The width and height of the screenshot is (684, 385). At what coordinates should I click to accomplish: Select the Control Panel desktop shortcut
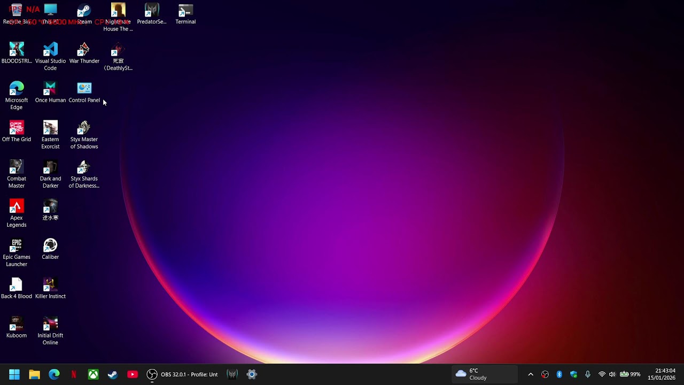pyautogui.click(x=84, y=93)
